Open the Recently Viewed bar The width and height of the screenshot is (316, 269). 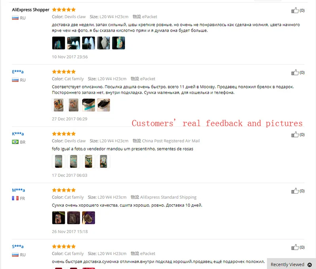point(291,264)
